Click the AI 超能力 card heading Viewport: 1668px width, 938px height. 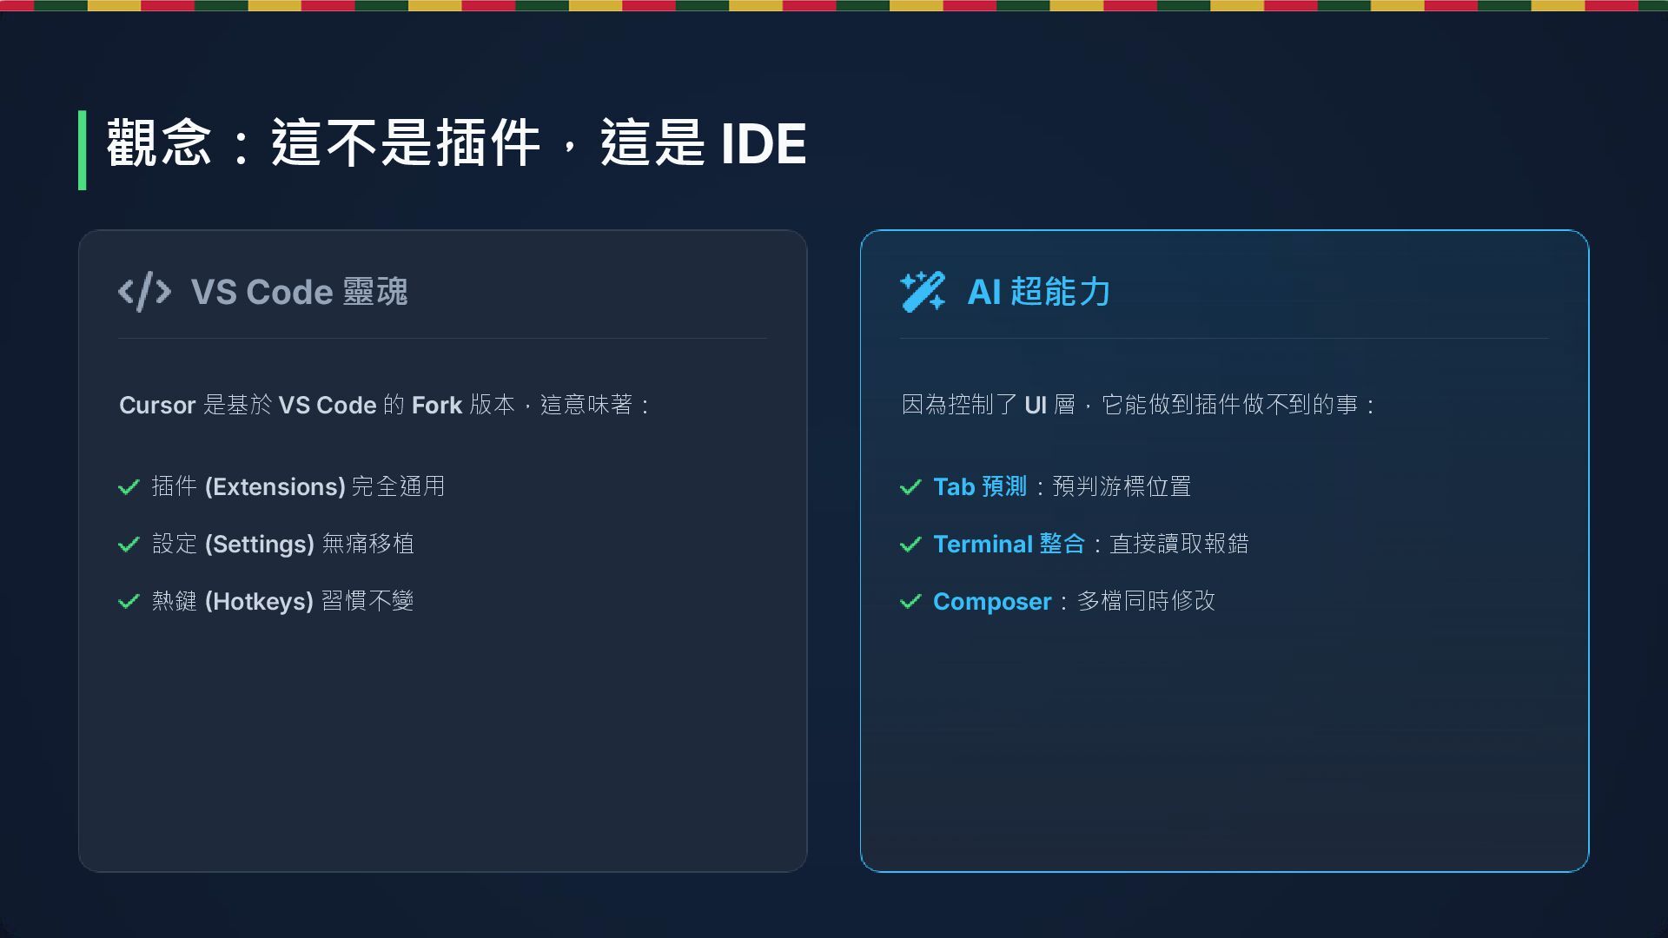(x=1039, y=292)
